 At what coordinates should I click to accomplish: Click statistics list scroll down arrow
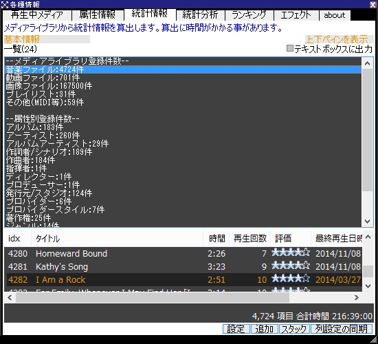point(367,221)
